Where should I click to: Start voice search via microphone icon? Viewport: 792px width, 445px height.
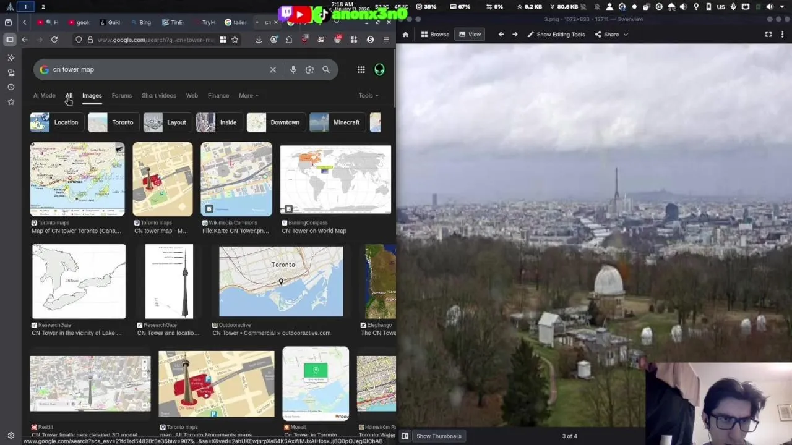(x=293, y=69)
